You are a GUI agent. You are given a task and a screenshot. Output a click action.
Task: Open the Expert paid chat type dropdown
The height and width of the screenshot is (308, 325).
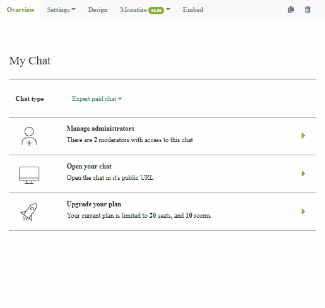click(x=97, y=98)
